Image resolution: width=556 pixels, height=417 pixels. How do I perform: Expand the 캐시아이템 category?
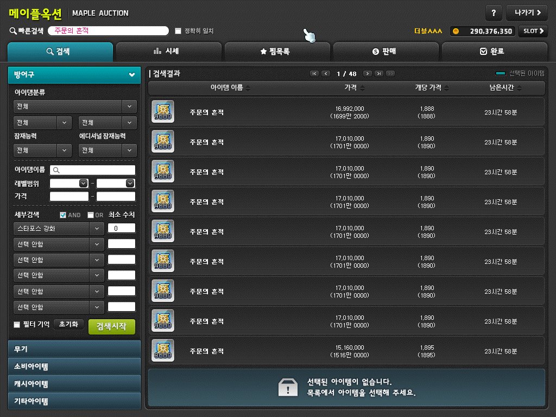point(74,384)
